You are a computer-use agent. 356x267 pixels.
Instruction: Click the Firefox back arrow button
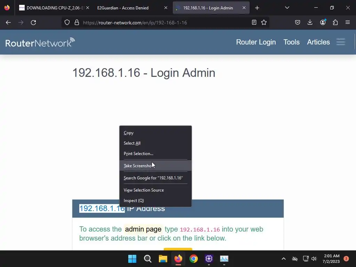pos(8,23)
